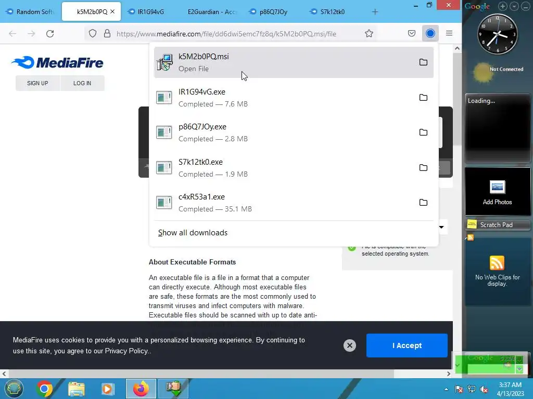Image resolution: width=533 pixels, height=399 pixels.
Task: Open Show all downloads
Action: point(193,233)
